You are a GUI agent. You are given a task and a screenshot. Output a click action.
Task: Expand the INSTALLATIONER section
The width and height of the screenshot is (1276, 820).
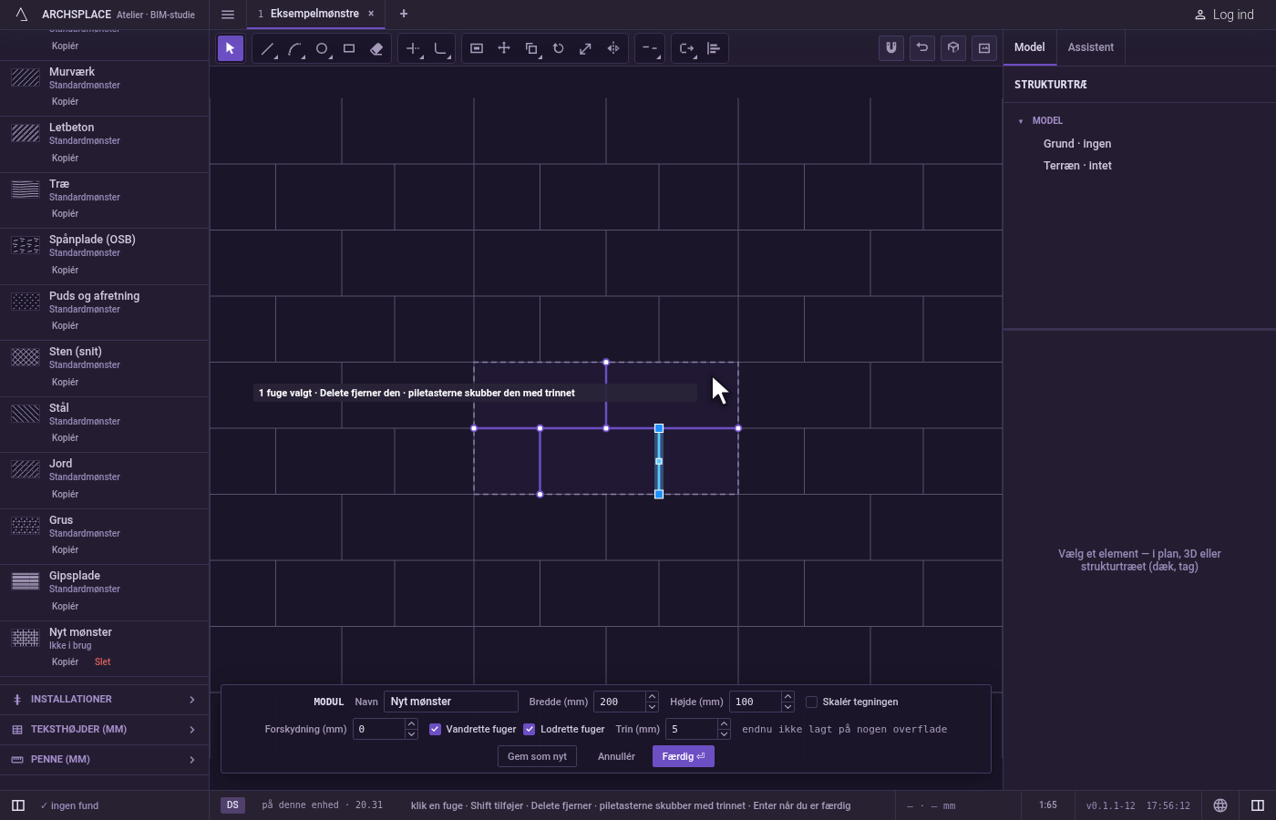(x=104, y=700)
